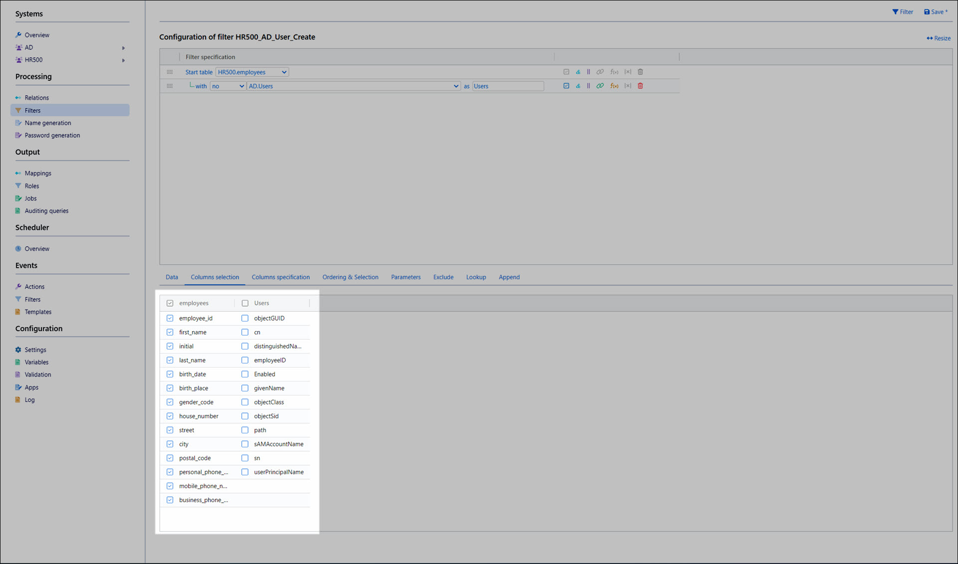
Task: Click the blue check icon on AD.Users row
Action: 566,86
